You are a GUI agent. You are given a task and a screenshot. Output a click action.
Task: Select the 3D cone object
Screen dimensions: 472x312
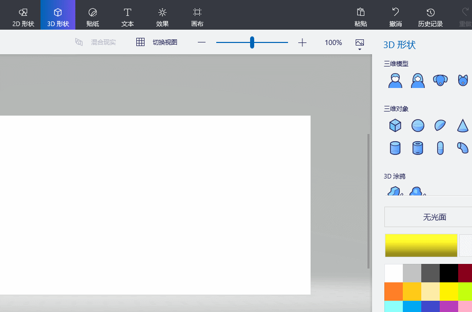click(463, 125)
